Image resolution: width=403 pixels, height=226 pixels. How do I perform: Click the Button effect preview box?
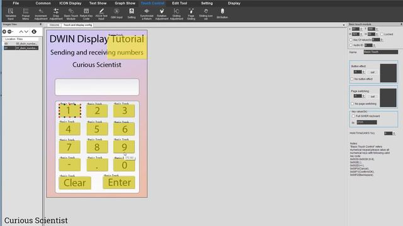click(389, 73)
